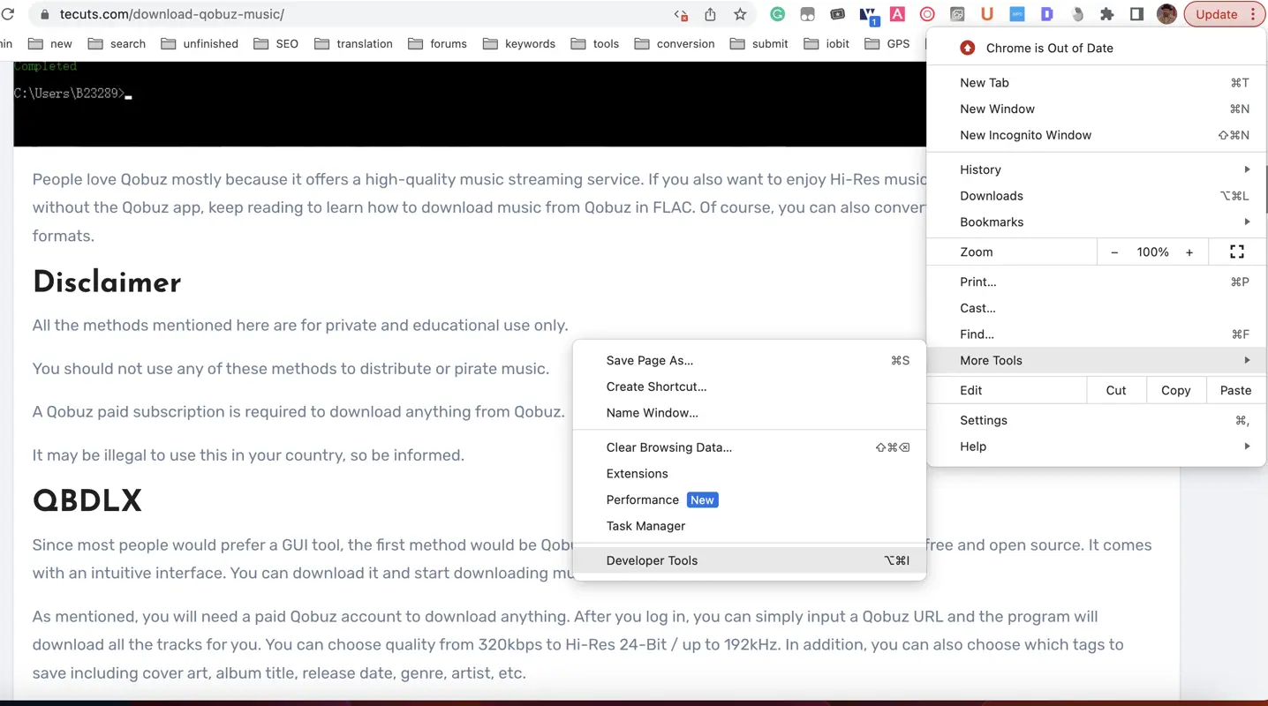This screenshot has height=706, width=1268.
Task: Open the blue MPD extension
Action: [x=1016, y=14]
